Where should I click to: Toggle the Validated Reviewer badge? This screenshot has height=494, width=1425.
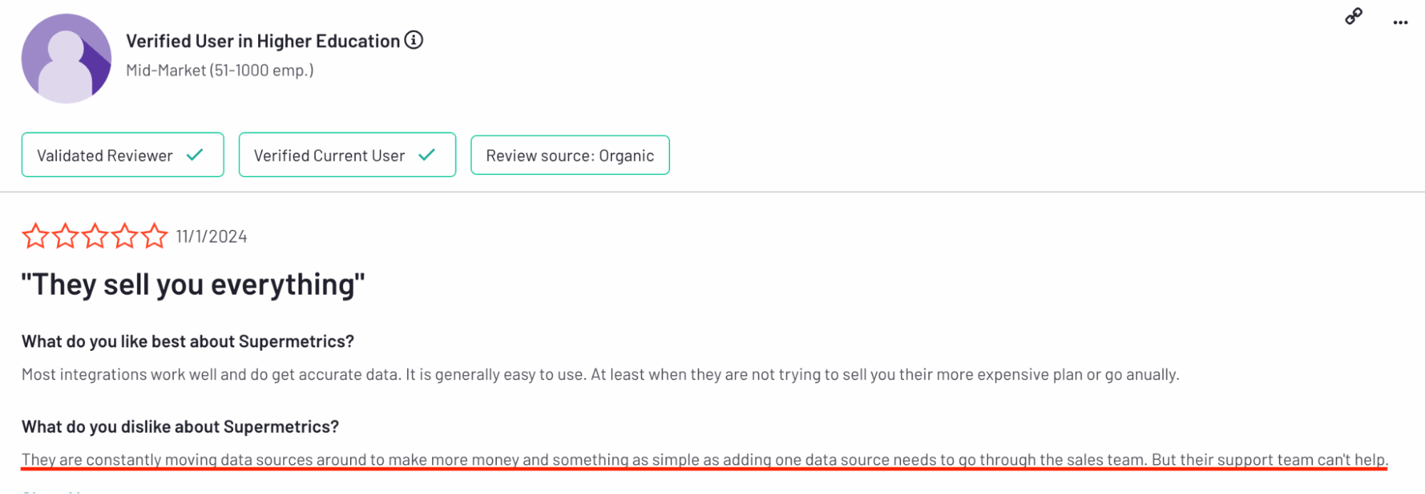point(122,154)
